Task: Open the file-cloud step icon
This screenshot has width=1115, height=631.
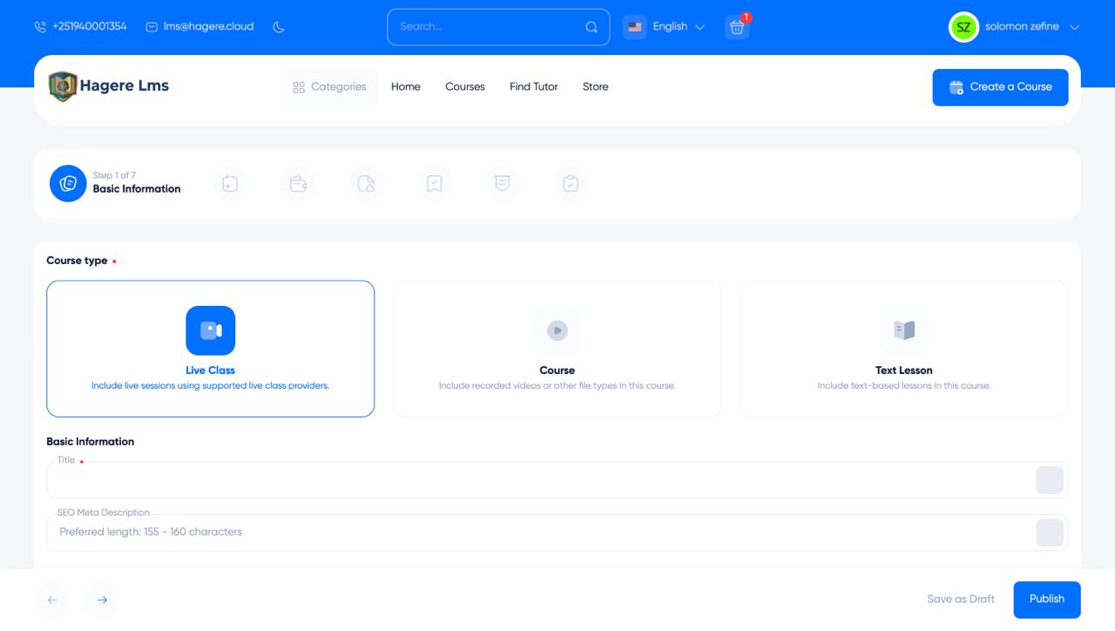Action: [367, 184]
